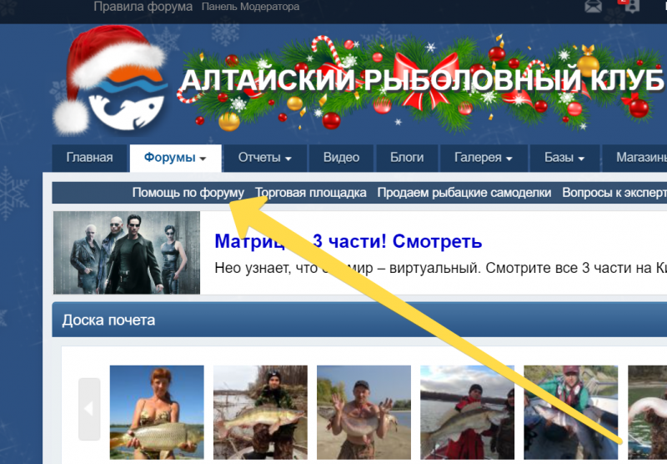This screenshot has height=464, width=667.
Task: Expand the Отчеты dropdown menu
Action: 265,158
